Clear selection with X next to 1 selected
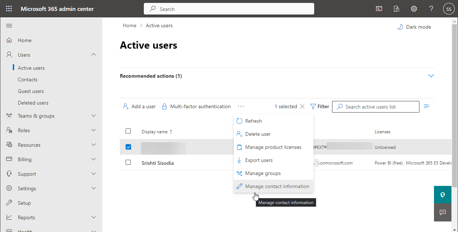 (x=302, y=106)
